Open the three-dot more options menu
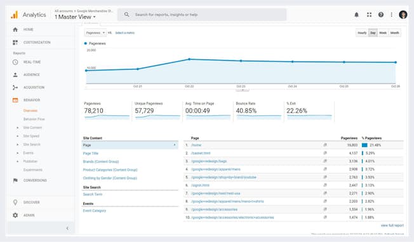 pos(392,15)
